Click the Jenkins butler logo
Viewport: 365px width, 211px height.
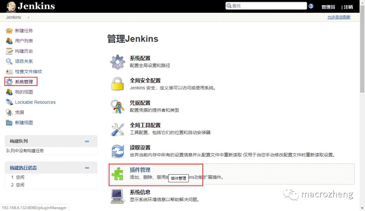[11, 6]
